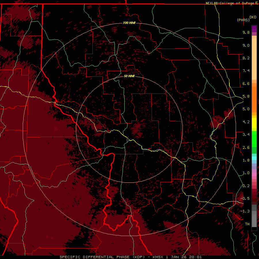The width and height of the screenshot is (259, 259).
Task: Click the -0.5 scale value
Action: point(245,199)
